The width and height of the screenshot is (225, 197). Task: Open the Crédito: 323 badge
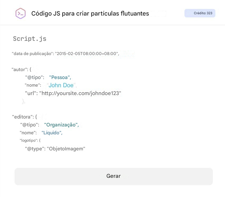click(200, 13)
